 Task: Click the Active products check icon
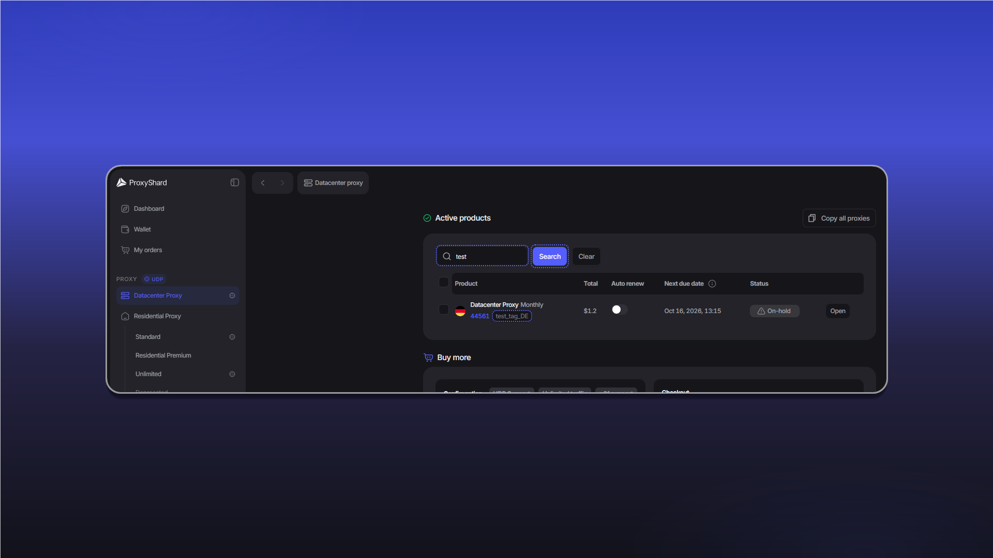pos(427,218)
